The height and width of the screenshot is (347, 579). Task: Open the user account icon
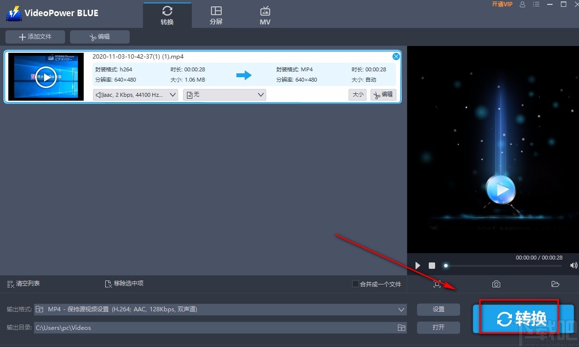(x=523, y=4)
